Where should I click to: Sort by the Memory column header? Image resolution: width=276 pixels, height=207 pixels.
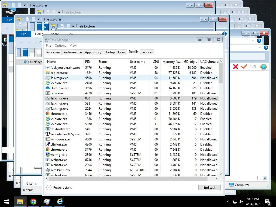coord(171,62)
